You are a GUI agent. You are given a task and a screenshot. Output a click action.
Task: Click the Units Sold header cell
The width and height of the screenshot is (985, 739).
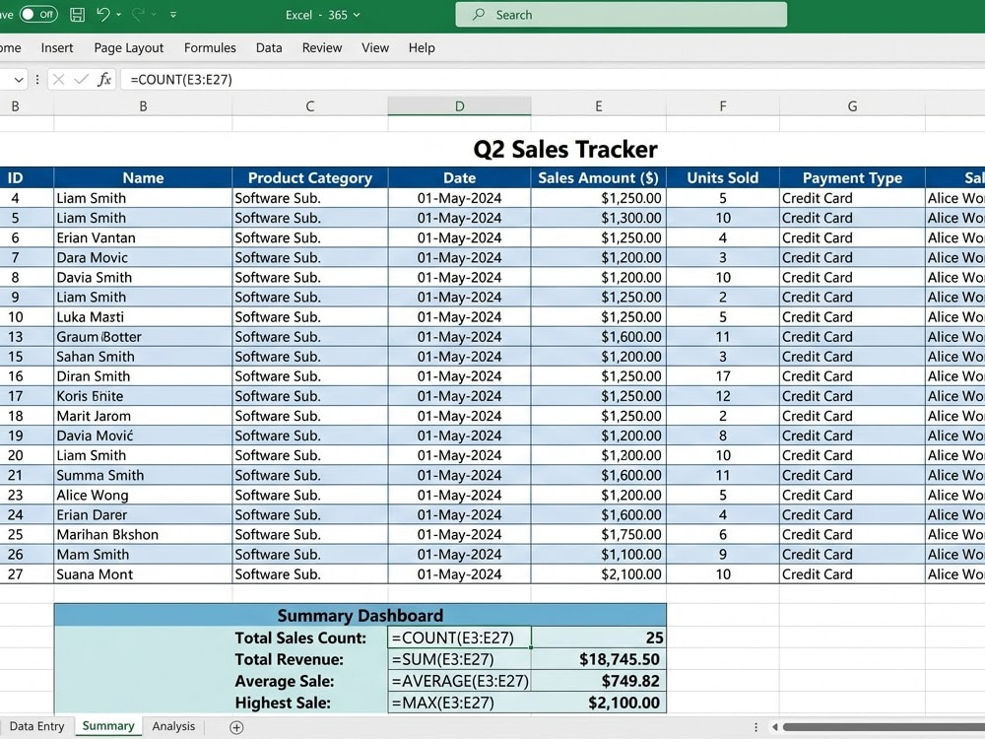click(722, 177)
